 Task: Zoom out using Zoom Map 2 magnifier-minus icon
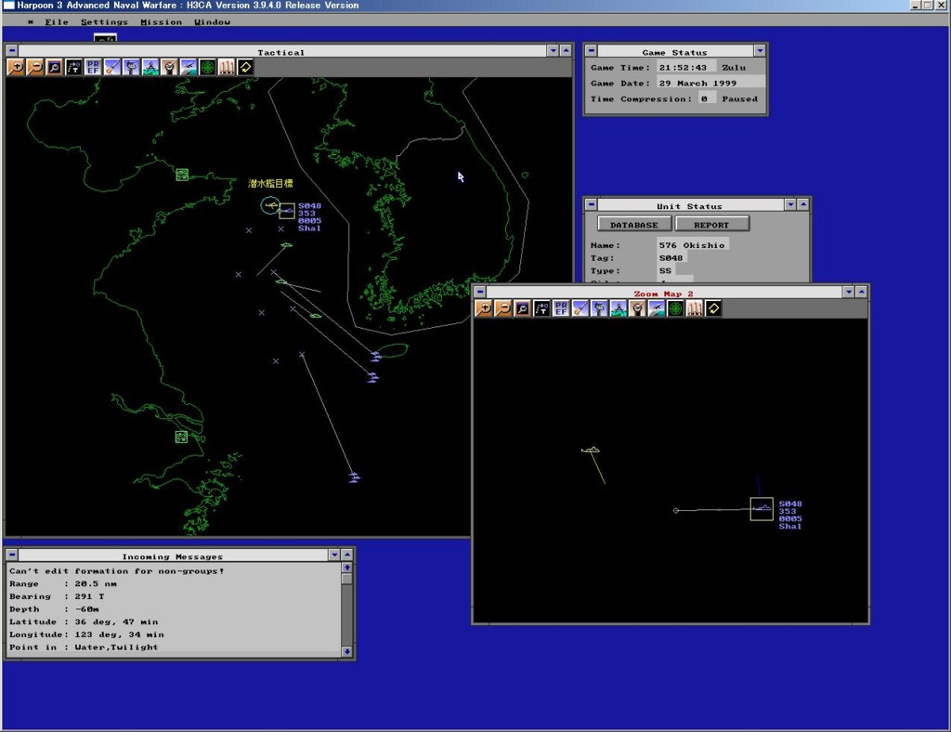pos(502,308)
